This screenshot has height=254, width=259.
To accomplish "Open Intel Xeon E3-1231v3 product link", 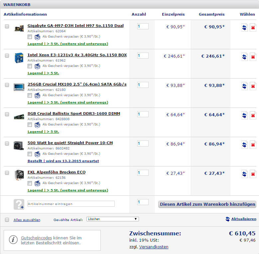I will pyautogui.click(x=77, y=55).
